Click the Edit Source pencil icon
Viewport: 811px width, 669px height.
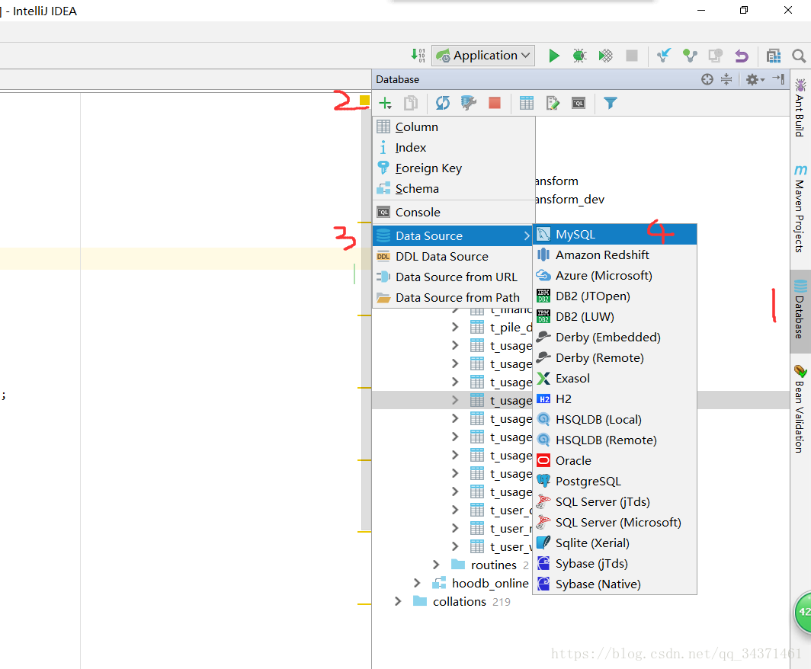pos(553,104)
